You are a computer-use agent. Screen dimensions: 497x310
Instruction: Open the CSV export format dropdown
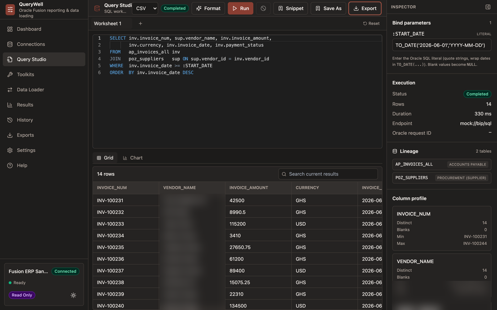click(x=145, y=8)
